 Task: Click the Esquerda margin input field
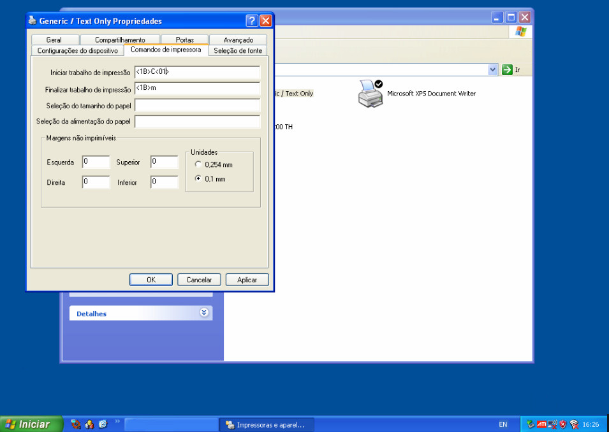96,162
